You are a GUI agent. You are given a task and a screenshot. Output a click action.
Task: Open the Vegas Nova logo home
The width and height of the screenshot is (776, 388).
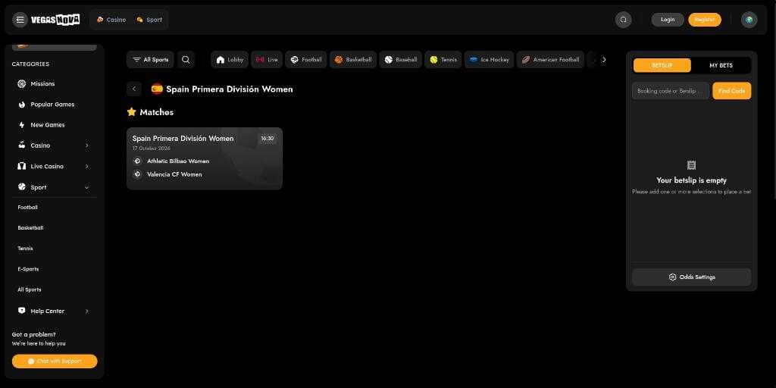[55, 20]
